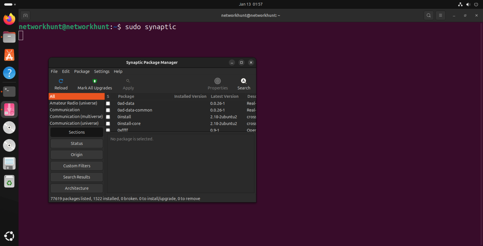Open package Properties via toolbar icon
Screen dimensions: 483x246
click(218, 84)
